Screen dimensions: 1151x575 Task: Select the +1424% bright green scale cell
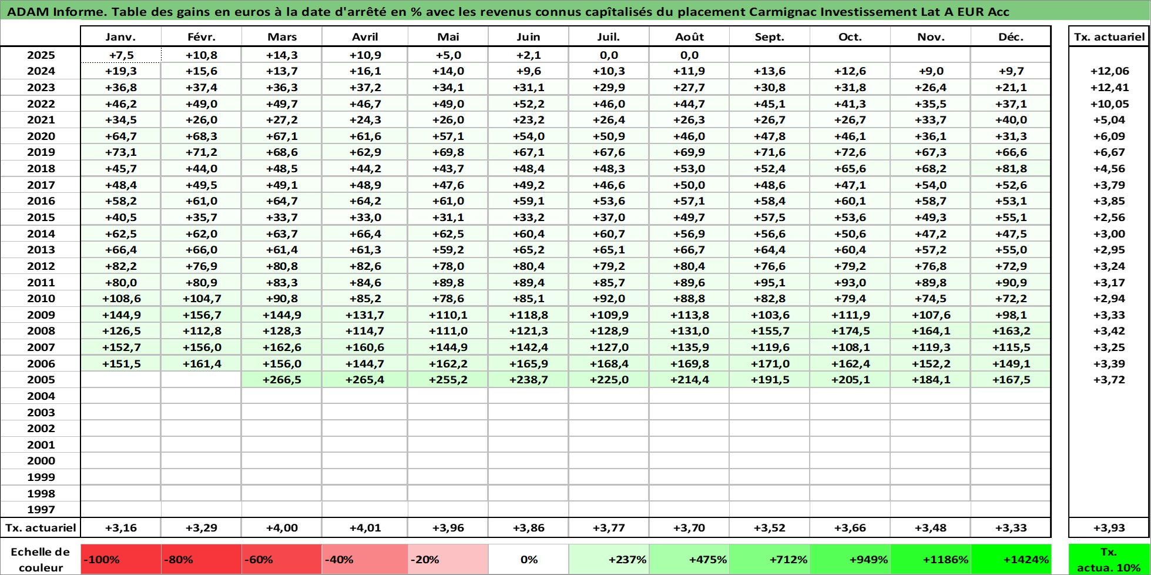pos(1011,559)
